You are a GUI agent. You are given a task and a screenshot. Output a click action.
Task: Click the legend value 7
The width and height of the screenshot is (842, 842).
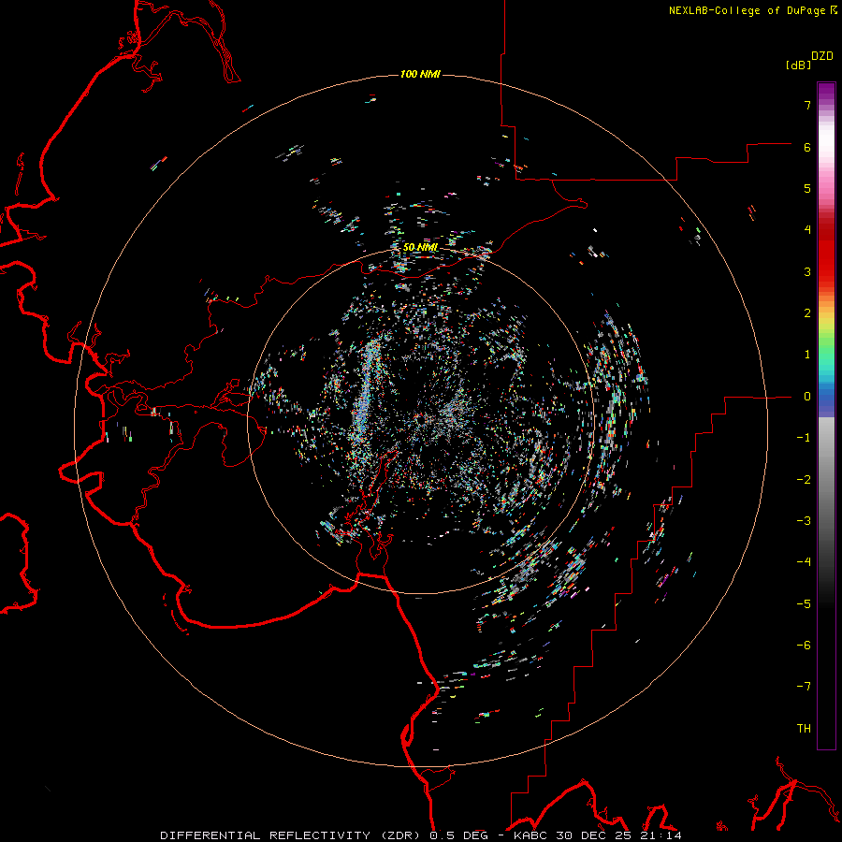pyautogui.click(x=807, y=105)
